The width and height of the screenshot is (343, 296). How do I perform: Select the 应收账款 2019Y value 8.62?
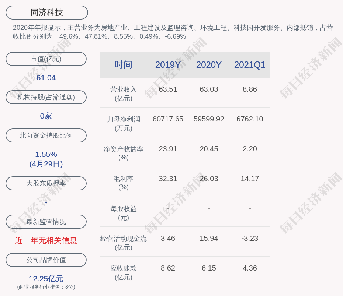click(168, 268)
